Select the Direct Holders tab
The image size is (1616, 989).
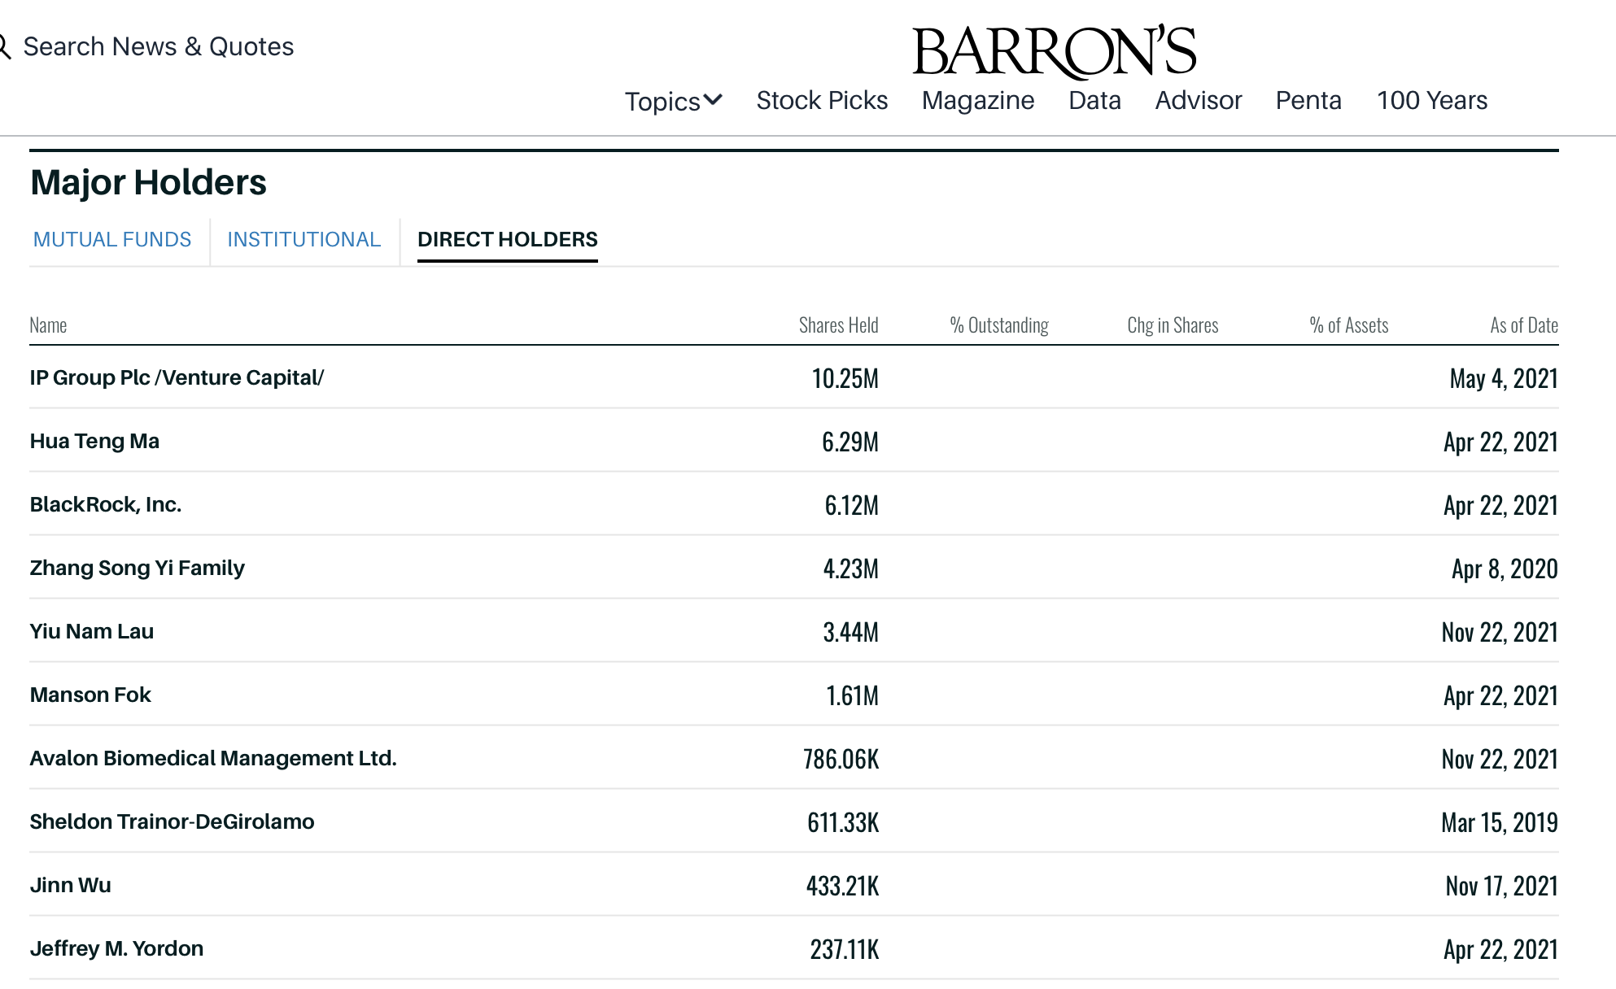(507, 239)
